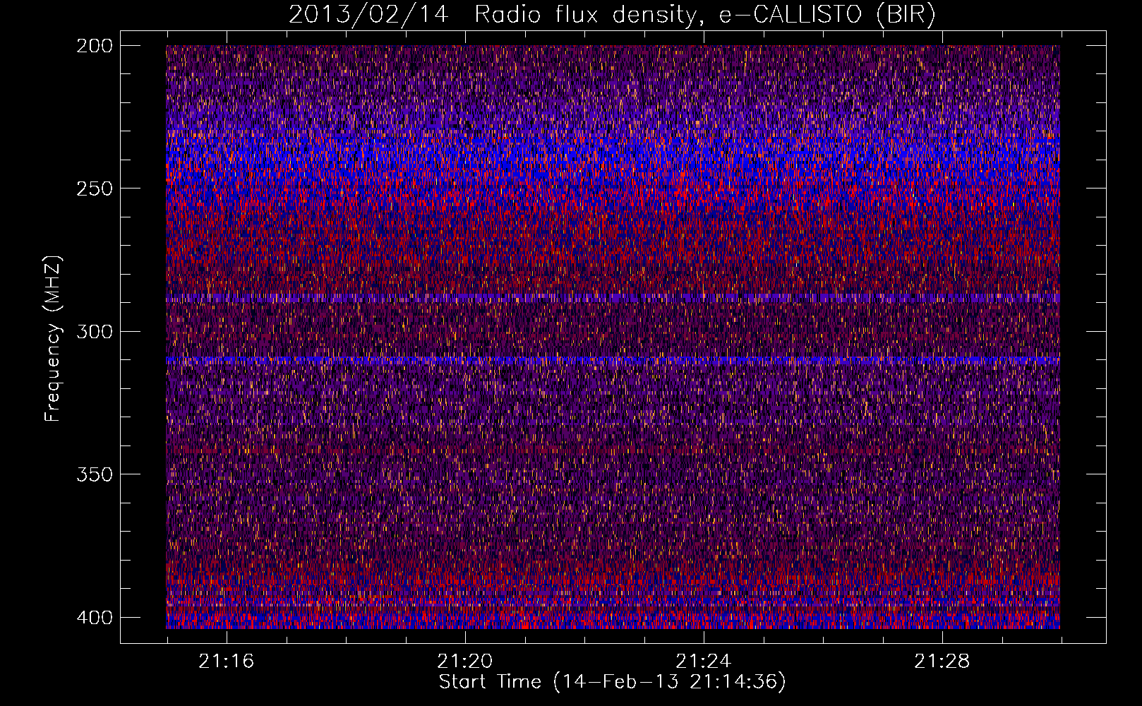Screen dimensions: 1142x706
Task: Click the purple horizontal line near 288 MHz
Action: coord(613,299)
